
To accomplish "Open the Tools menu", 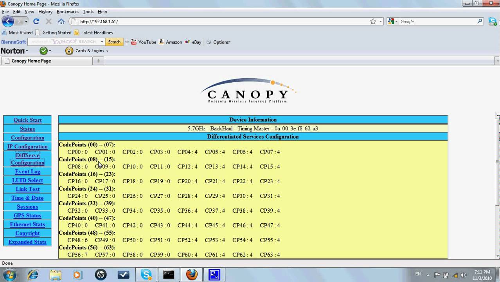I will 88,12.
